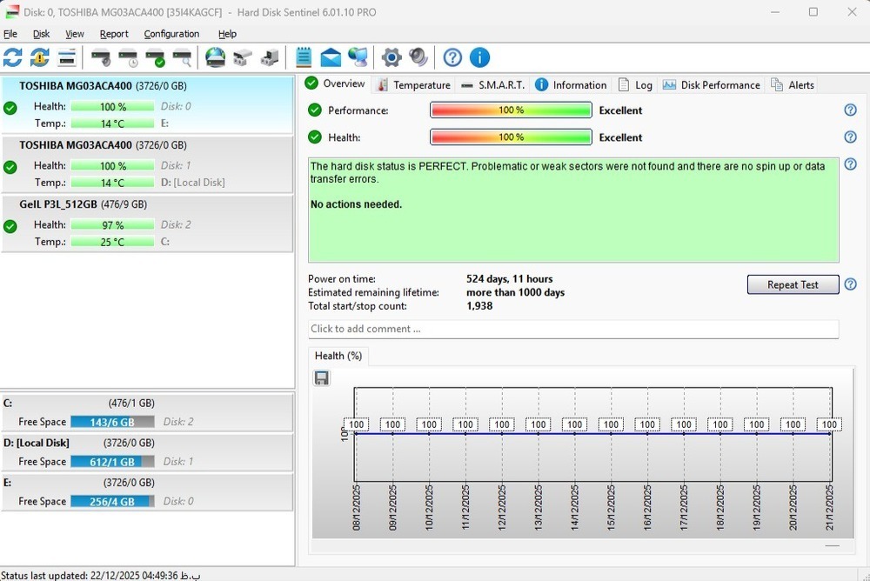The width and height of the screenshot is (870, 581).
Task: Open the Report menu
Action: [x=114, y=34]
